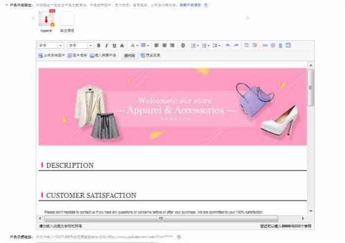Viewport: 345px width, 243px height.
Task: Select the Apparel template thumbnail
Action: (x=46, y=19)
